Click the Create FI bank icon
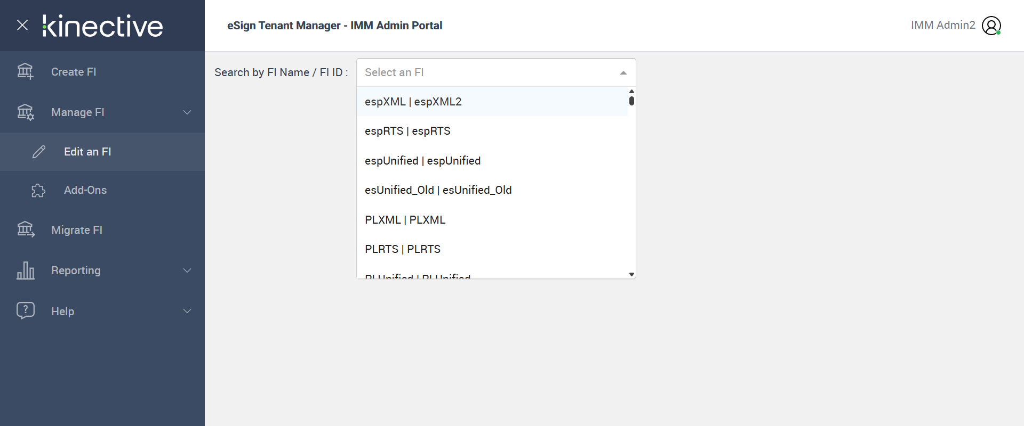 [25, 71]
